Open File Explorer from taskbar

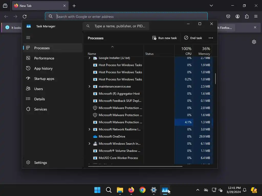tap(120, 190)
